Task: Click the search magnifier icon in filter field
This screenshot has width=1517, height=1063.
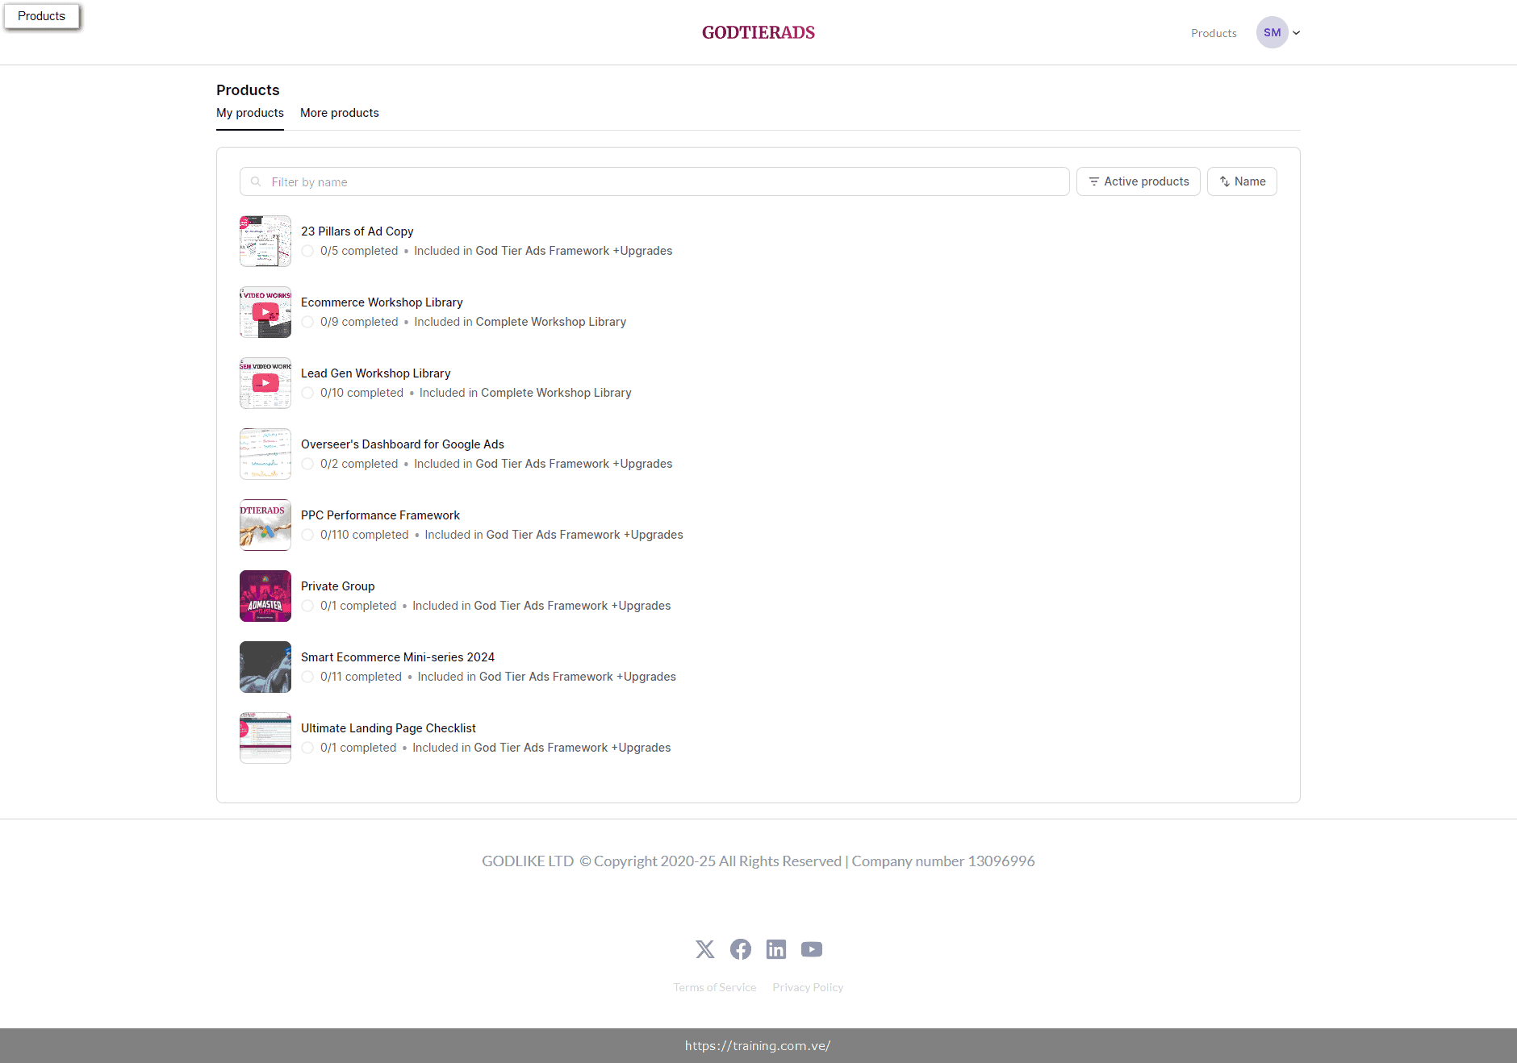Action: (255, 181)
